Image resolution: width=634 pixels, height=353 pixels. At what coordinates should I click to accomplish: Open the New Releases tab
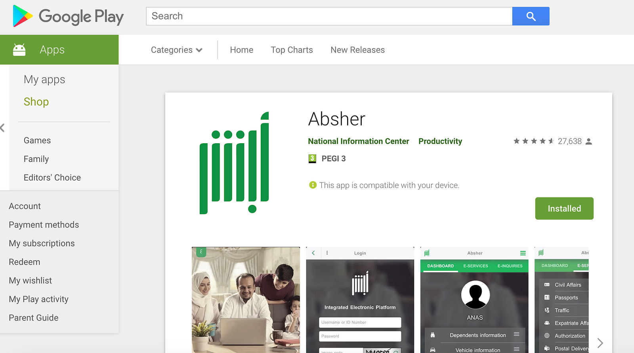(x=357, y=50)
